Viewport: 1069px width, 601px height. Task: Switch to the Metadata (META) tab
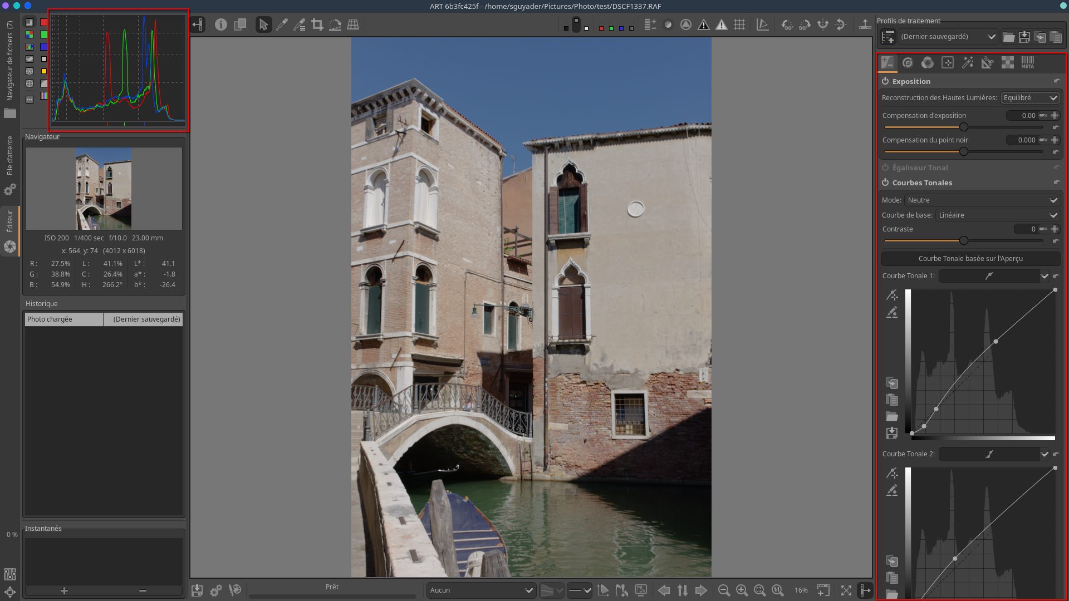pyautogui.click(x=1027, y=63)
